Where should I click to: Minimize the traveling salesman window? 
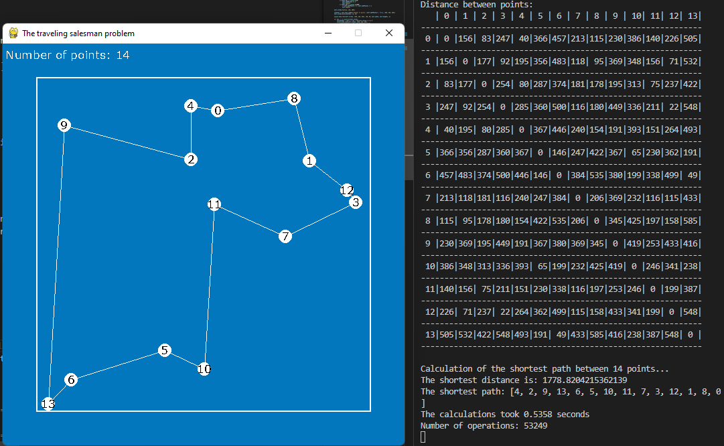(327, 33)
